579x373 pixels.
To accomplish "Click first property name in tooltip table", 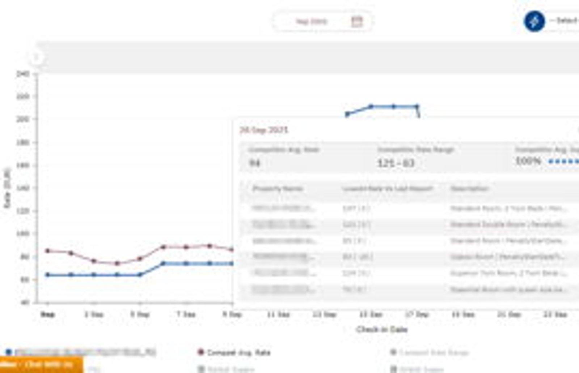I will click(283, 208).
